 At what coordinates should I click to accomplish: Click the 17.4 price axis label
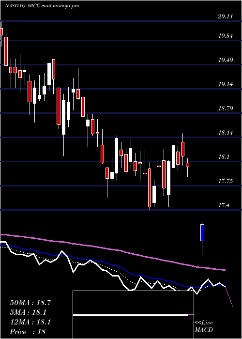224,205
